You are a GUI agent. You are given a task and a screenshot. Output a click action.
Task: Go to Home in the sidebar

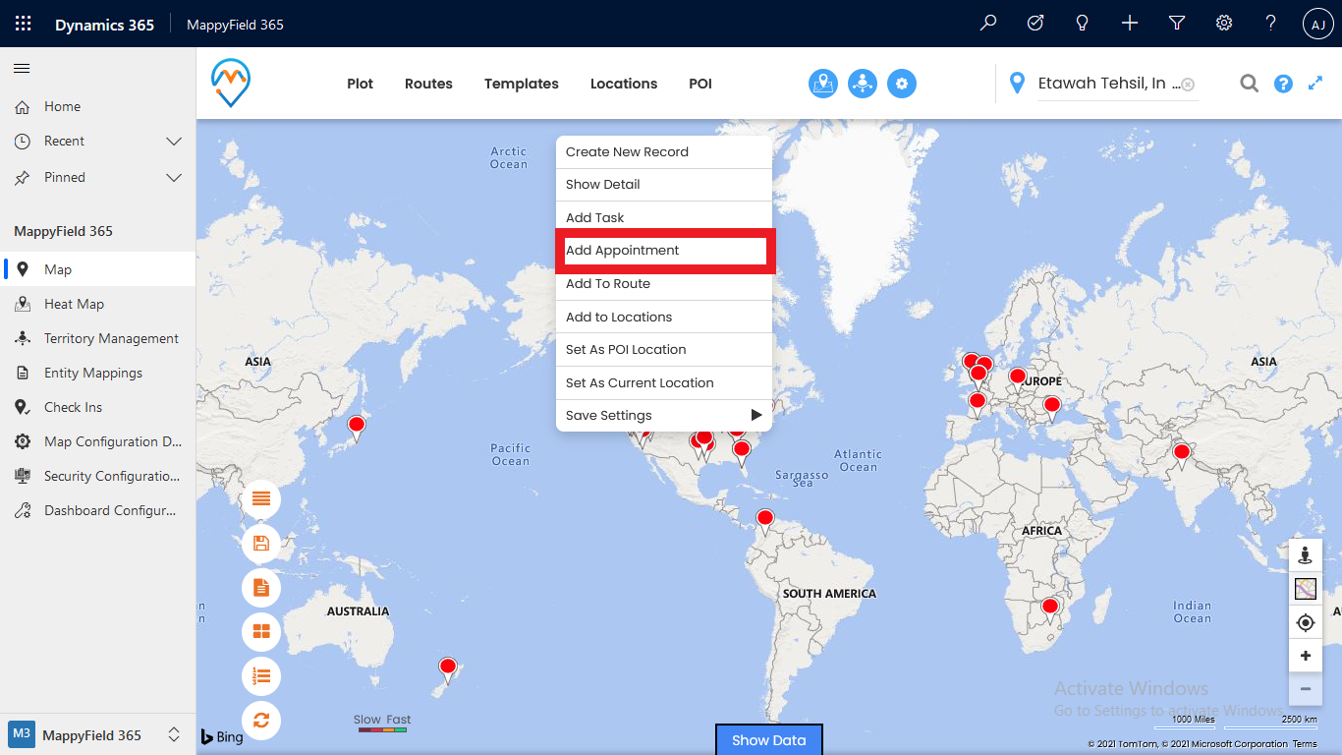pos(97,106)
